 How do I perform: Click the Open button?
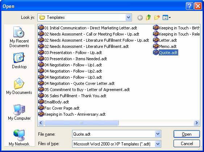[187, 134]
